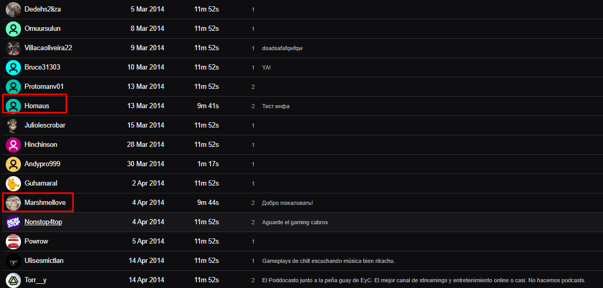
Task: Click Juliolescrobar's ape avatar picture
Action: [14, 125]
